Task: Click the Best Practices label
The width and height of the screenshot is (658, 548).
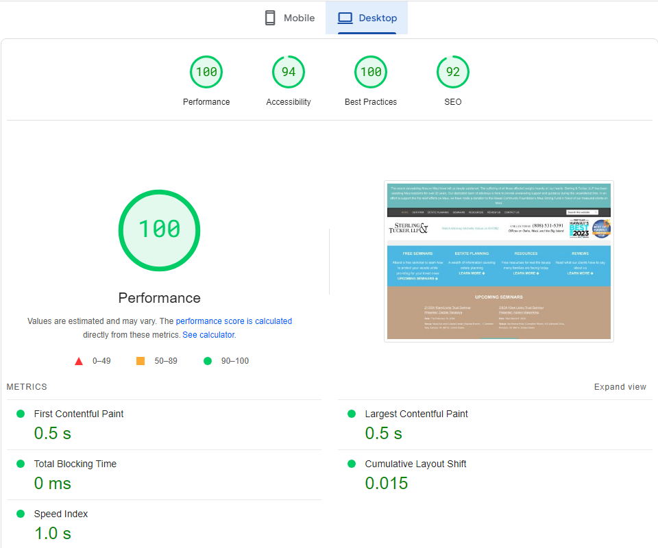Action: click(371, 102)
